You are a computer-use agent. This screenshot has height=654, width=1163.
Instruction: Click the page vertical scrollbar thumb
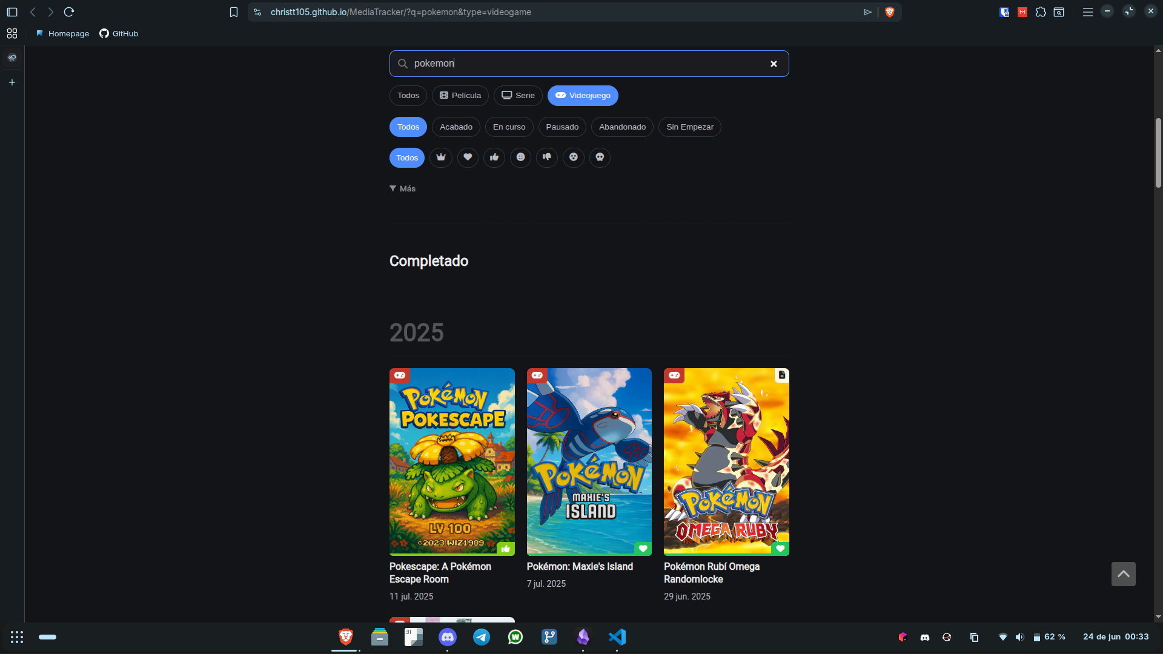1158,153
